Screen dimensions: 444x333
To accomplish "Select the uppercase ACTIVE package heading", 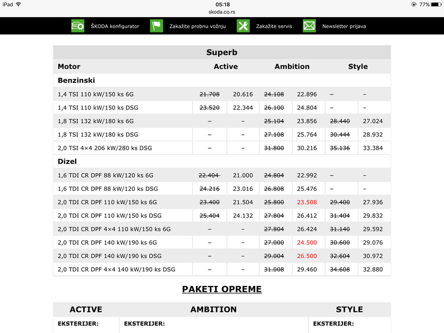I will pos(86,310).
